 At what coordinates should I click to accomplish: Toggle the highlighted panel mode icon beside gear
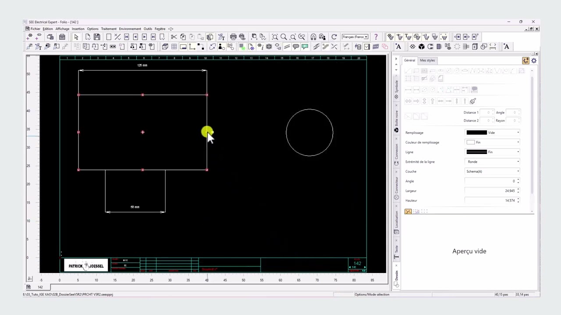point(525,61)
